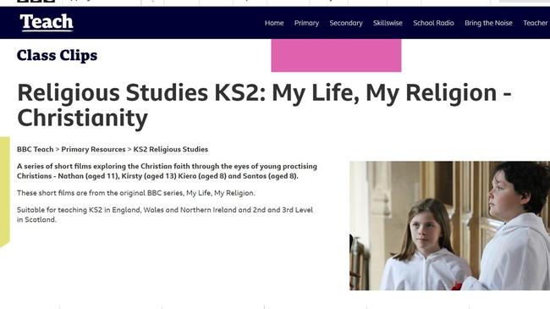Go to the Primary section
The height and width of the screenshot is (309, 550).
point(306,23)
